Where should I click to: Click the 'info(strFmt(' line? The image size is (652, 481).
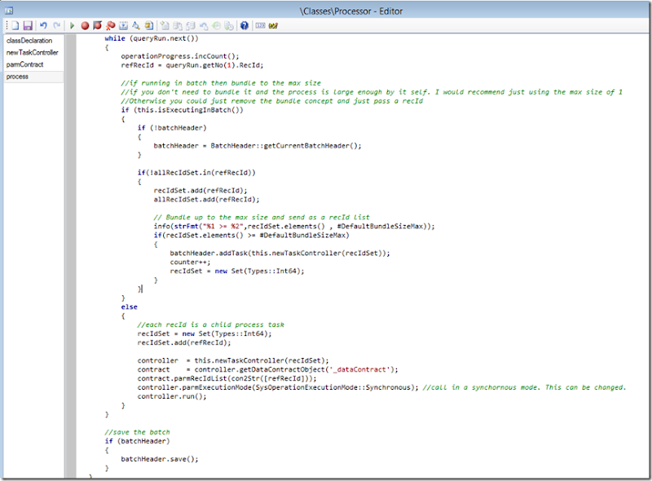point(294,226)
